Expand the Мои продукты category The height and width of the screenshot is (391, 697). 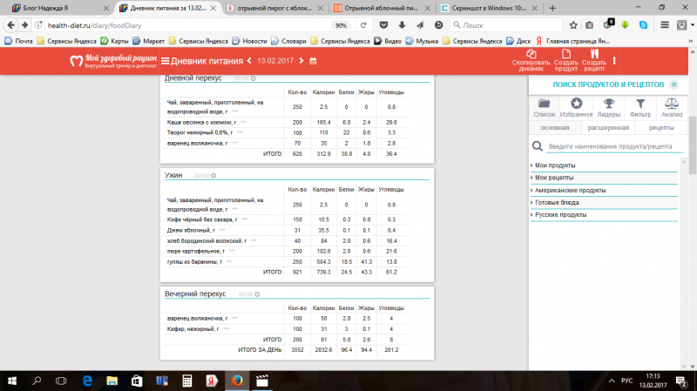click(555, 165)
